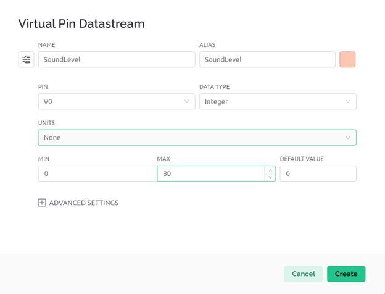Click the PIN dropdown chevron arrow
The image size is (385, 294).
[188, 101]
